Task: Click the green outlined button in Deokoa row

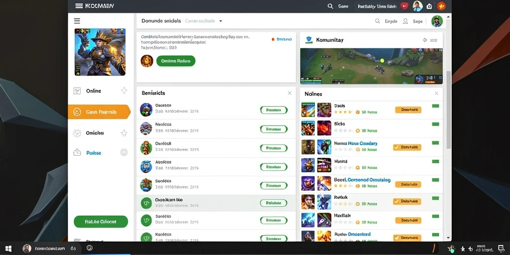Action: point(274,148)
